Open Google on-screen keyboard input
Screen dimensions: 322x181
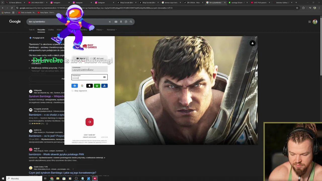116,22
